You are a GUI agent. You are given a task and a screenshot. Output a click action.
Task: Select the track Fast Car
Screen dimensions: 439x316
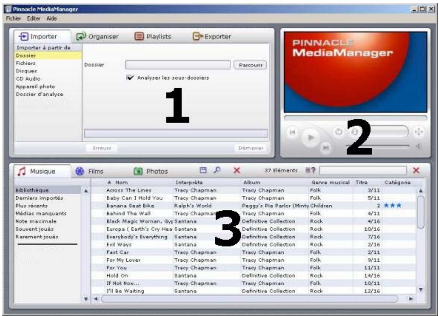(253, 252)
